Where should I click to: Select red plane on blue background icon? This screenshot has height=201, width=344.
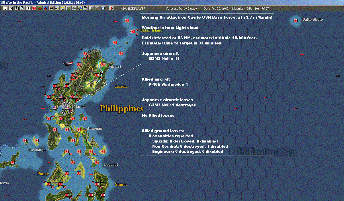pos(45,9)
